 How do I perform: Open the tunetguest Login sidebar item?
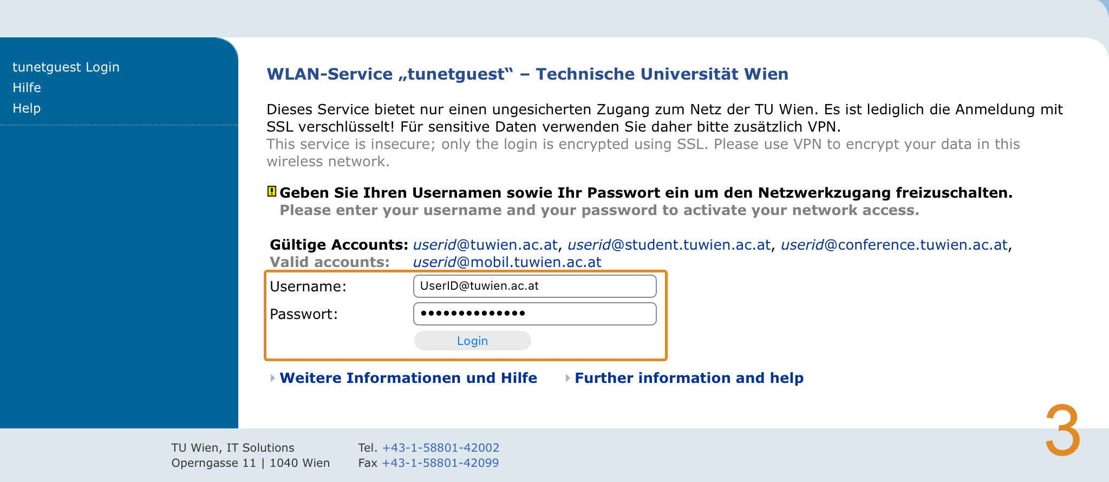tap(66, 67)
